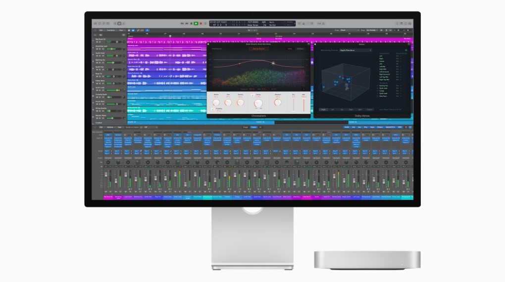Open the Drag mode dropdown set to No Overlap
The width and height of the screenshot is (505, 282).
click(372, 30)
